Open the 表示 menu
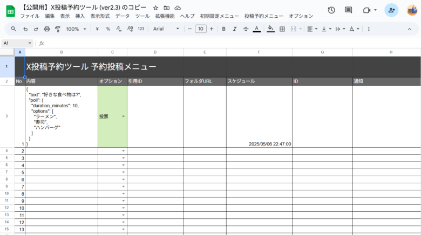 [x=65, y=16]
